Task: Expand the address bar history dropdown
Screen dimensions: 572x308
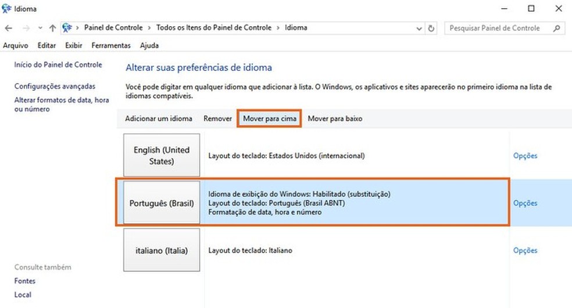Action: (x=419, y=28)
